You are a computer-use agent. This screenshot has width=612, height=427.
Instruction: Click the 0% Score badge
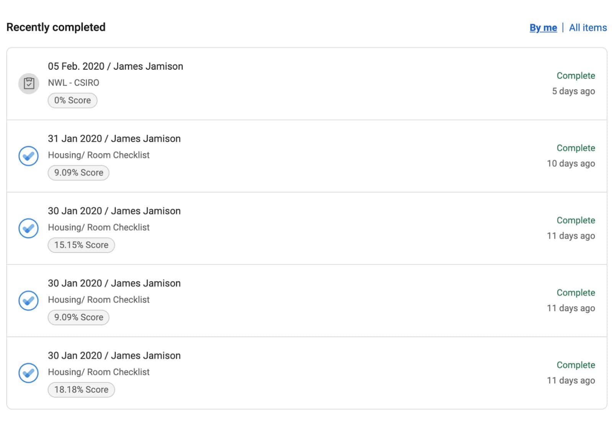point(72,100)
